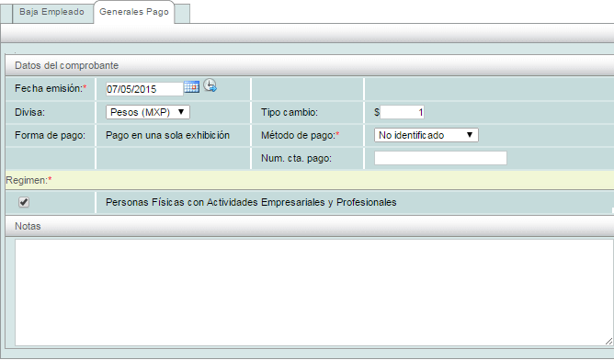Open the calendar date picker icon
The width and height of the screenshot is (614, 360).
pyautogui.click(x=191, y=87)
